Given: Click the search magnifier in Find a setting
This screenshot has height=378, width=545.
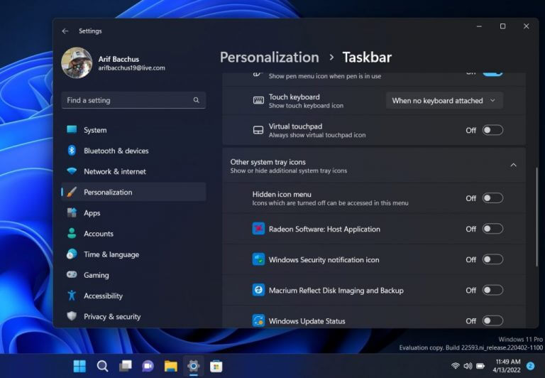Looking at the screenshot, I should (x=197, y=100).
